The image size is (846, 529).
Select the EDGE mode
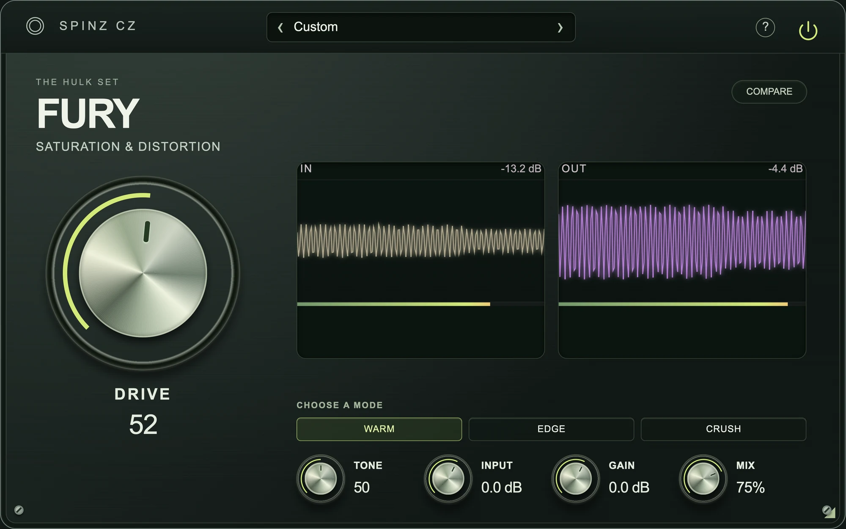point(551,429)
